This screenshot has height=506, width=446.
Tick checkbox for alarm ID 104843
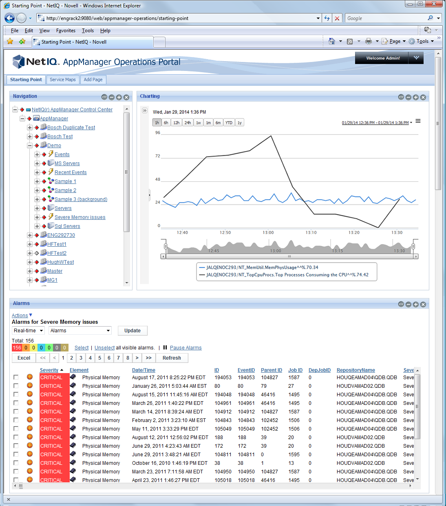16,420
